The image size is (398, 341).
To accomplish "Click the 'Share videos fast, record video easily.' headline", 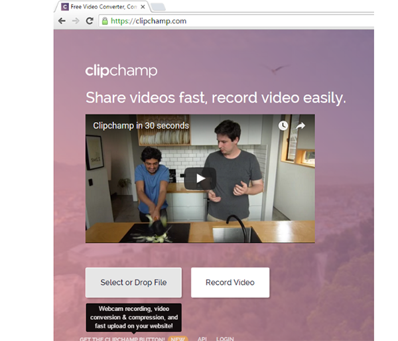I will 216,98.
